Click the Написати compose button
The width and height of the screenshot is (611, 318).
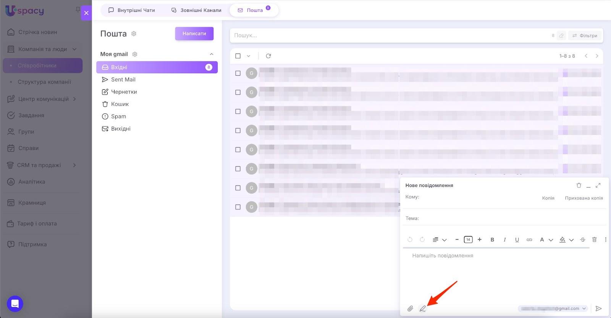click(x=194, y=34)
